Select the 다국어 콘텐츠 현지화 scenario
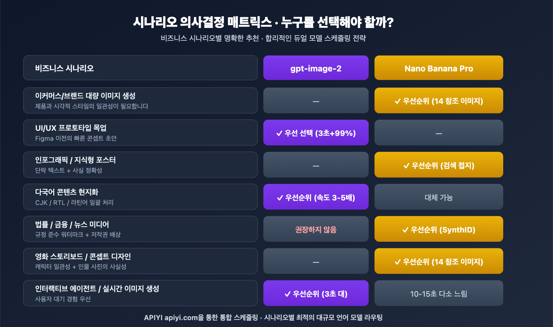Viewport: 553px width, 327px height. tap(140, 197)
